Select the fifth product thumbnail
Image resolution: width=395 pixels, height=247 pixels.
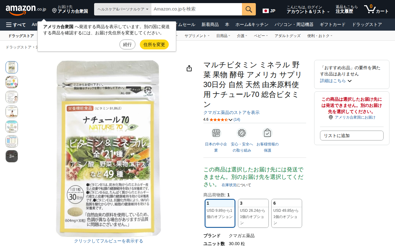(12, 127)
